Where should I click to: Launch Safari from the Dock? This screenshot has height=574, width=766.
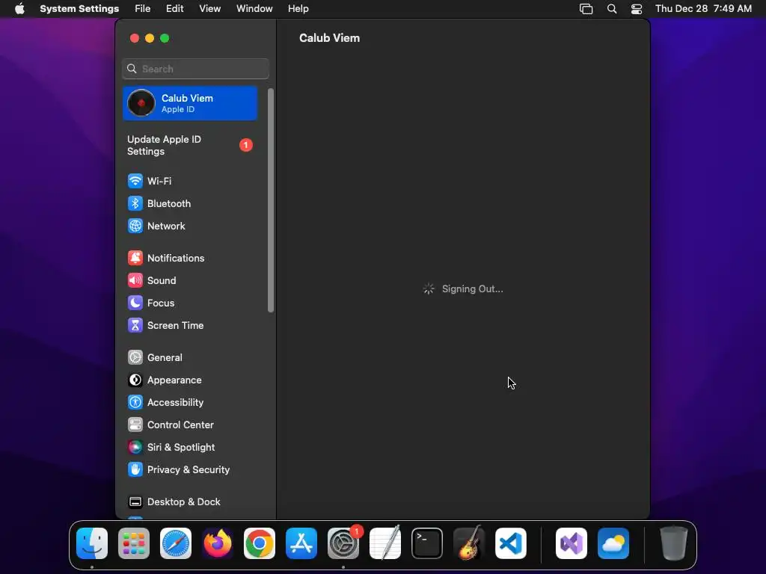click(176, 543)
